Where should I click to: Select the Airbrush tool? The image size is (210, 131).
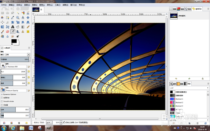click(x=12, y=32)
